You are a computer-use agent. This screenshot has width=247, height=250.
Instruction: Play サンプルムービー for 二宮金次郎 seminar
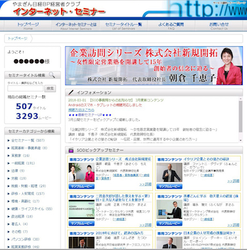[82, 224]
